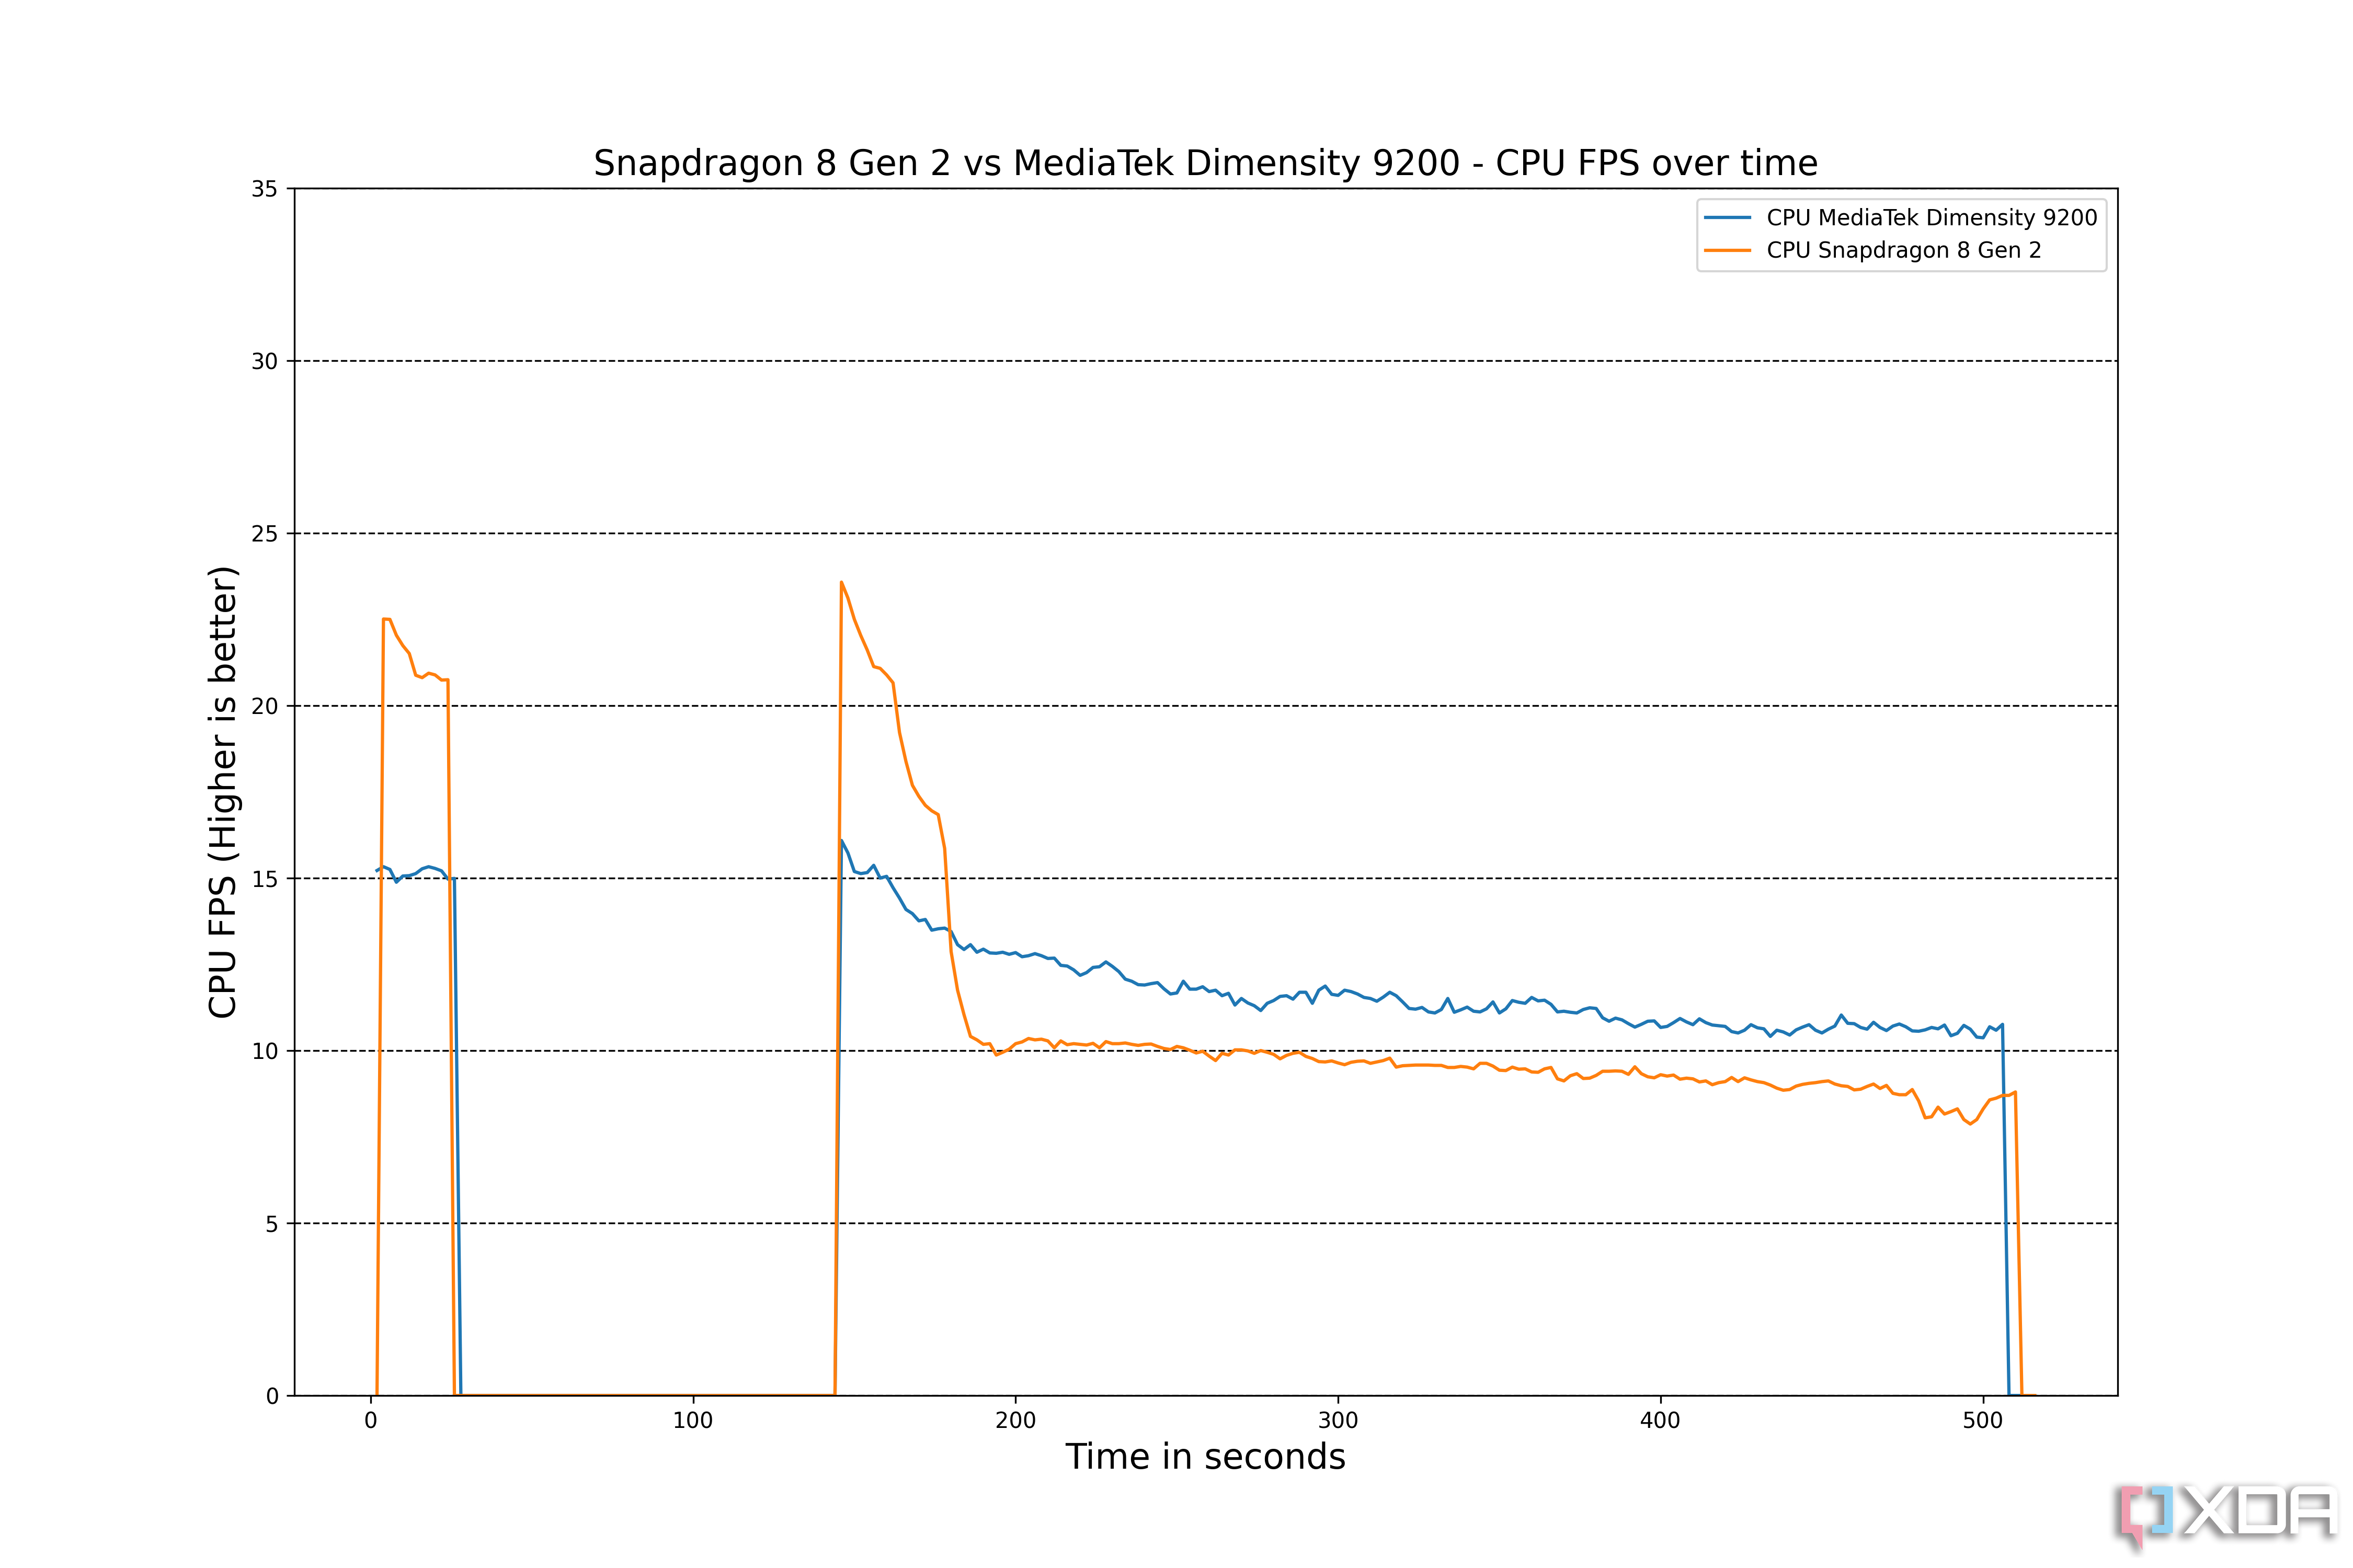This screenshot has height=1568, width=2353.
Task: Click the 'CPU MediaTek Dimensity 9200' legend label
Action: tap(1932, 218)
